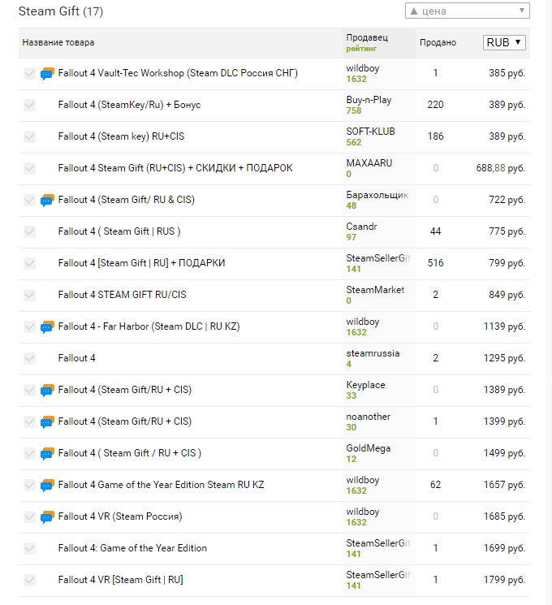
Task: Open chat icon in GoldMega seller row
Action: pyautogui.click(x=47, y=453)
